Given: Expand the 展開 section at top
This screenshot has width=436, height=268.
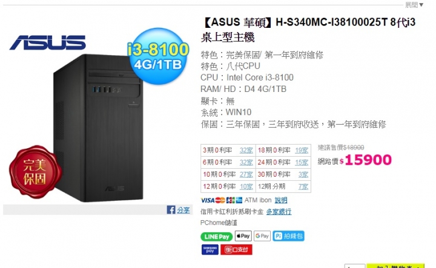Looking at the screenshot, I should [414, 5].
